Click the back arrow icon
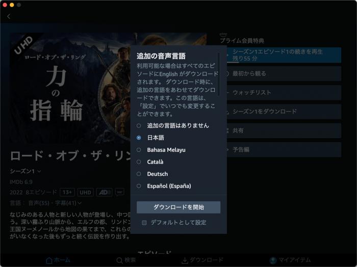Screen dimensions: 357x267 [x=9, y=16]
